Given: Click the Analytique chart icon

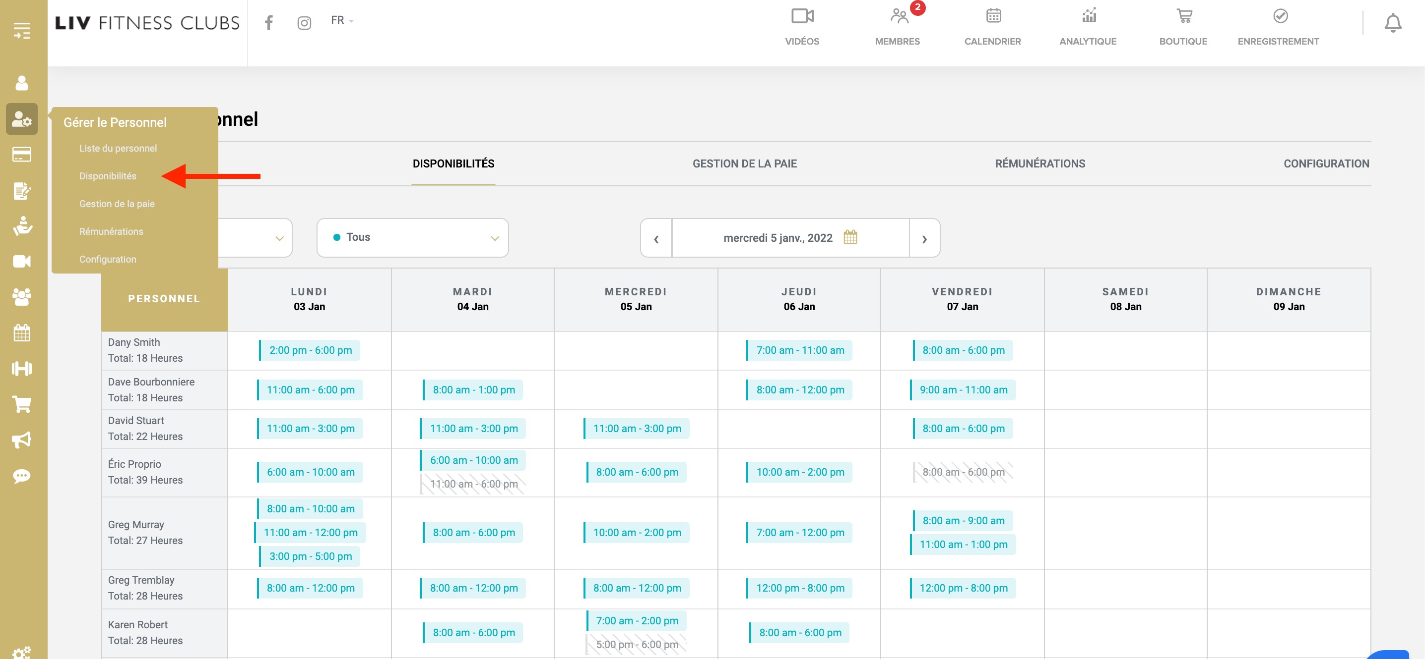Looking at the screenshot, I should [x=1088, y=16].
